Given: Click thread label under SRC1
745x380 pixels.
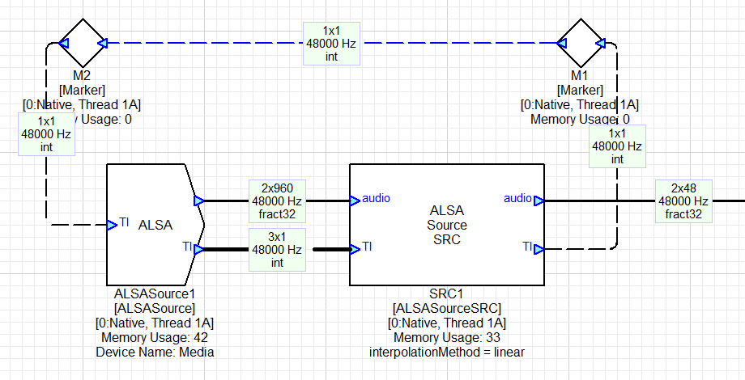Looking at the screenshot, I should pos(447,323).
